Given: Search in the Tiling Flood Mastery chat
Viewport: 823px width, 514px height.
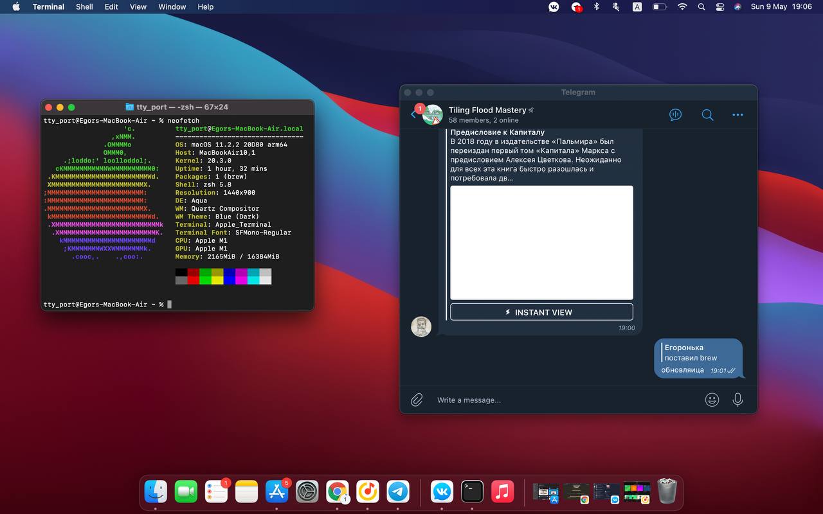Looking at the screenshot, I should [x=707, y=115].
